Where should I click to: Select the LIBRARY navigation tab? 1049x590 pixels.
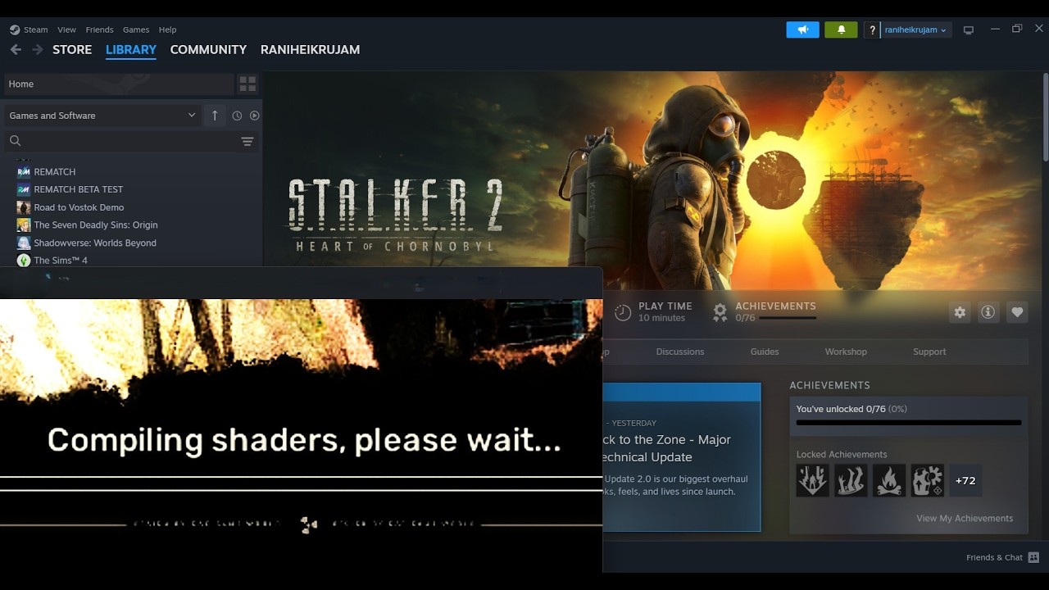coord(131,50)
